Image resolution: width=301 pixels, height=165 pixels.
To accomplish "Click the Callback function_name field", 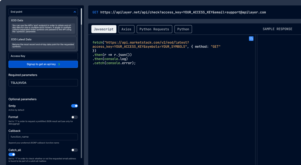I will [x=43, y=137].
